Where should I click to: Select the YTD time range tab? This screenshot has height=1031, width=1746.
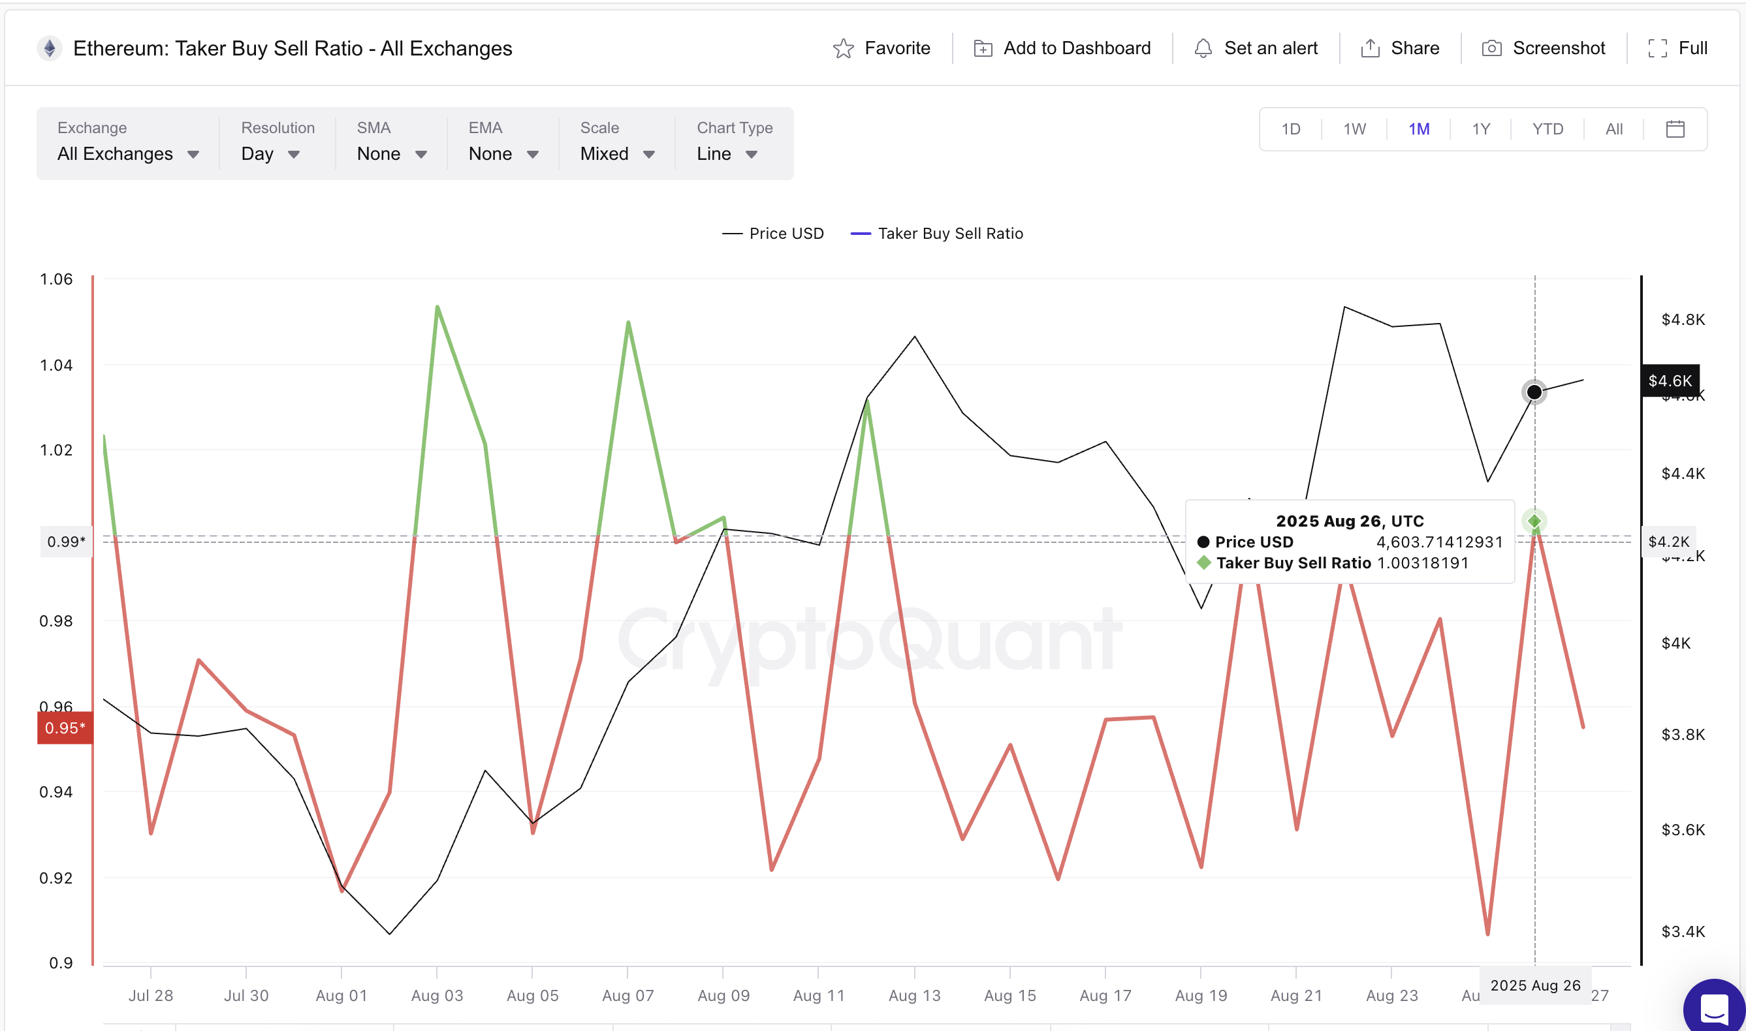(x=1548, y=129)
